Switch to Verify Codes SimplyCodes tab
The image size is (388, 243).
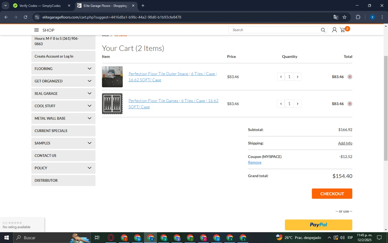tap(40, 6)
